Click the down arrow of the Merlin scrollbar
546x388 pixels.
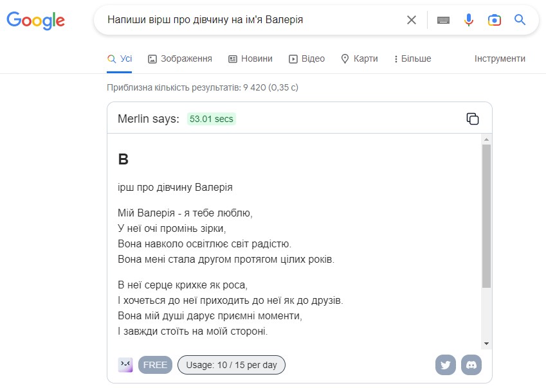pyautogui.click(x=486, y=344)
